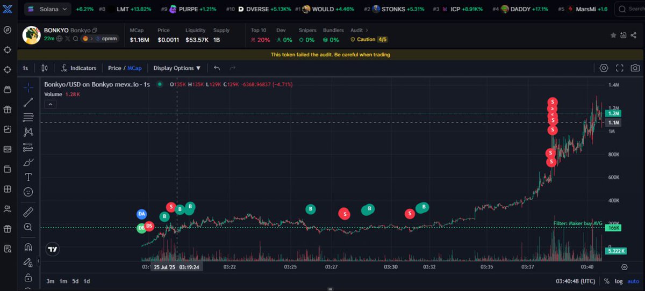This screenshot has width=645, height=291.
Task: Switch chart to MCap view
Action: click(x=134, y=68)
